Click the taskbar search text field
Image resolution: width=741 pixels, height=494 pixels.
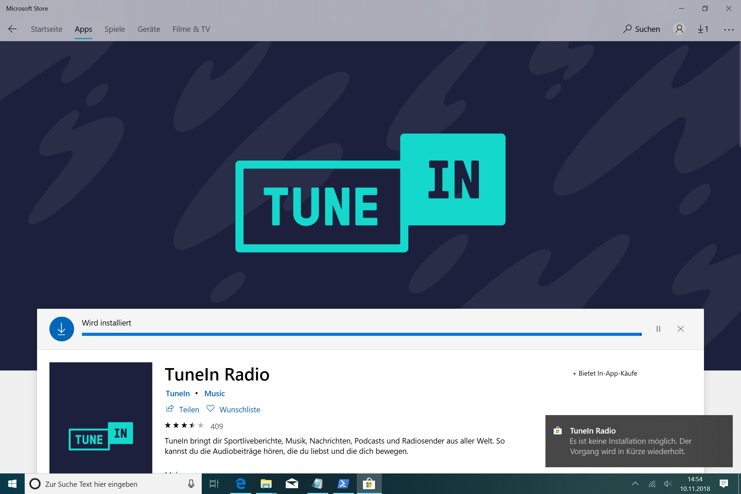(113, 484)
